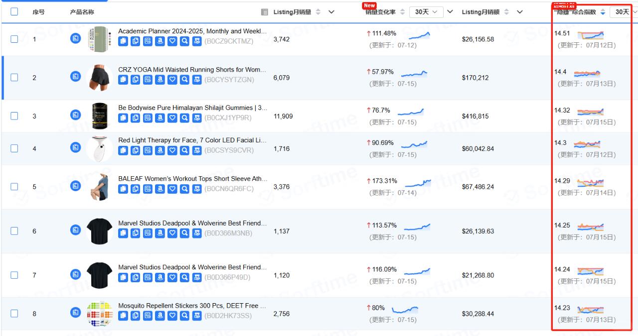Open BALEAF Women's Workout Tops title link
This screenshot has width=638, height=336.
click(x=192, y=179)
